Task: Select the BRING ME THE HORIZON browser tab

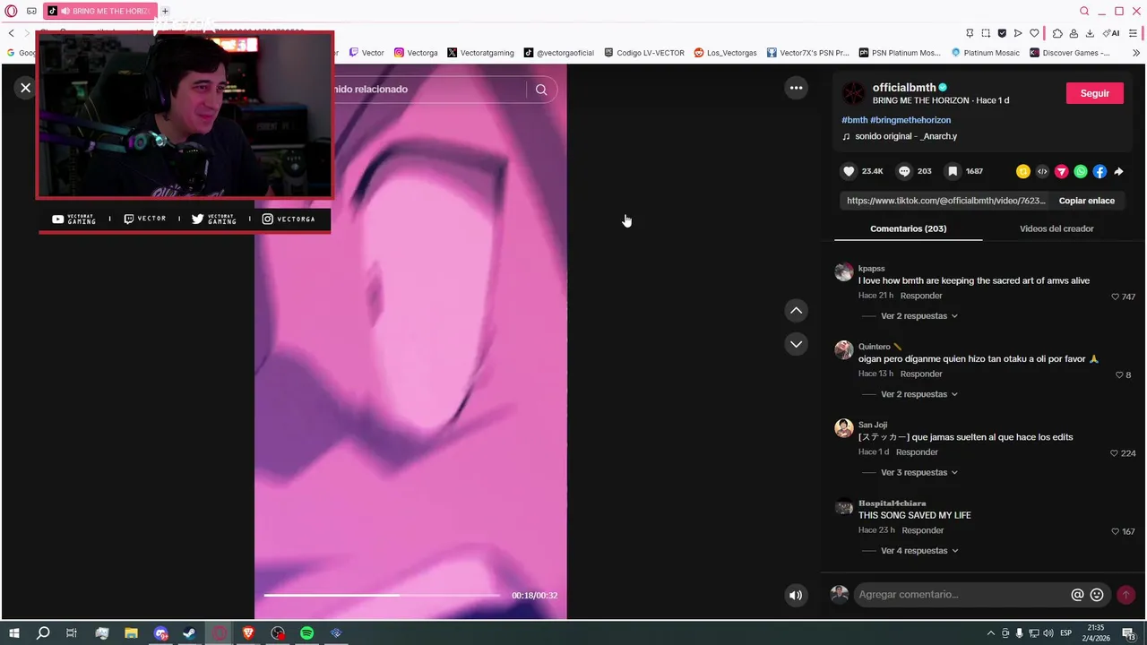Action: click(100, 11)
